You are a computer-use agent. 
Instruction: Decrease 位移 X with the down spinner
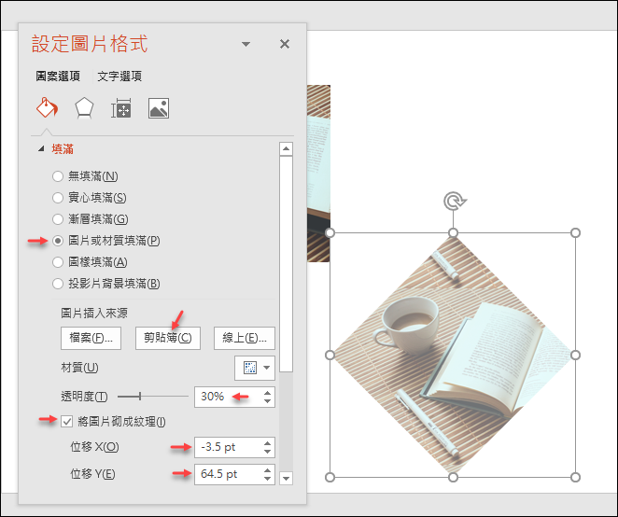click(268, 452)
